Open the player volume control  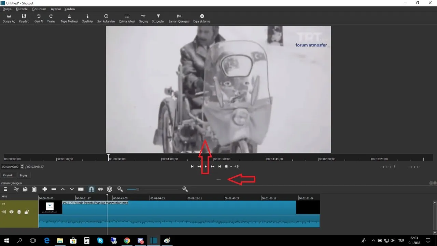tap(237, 166)
